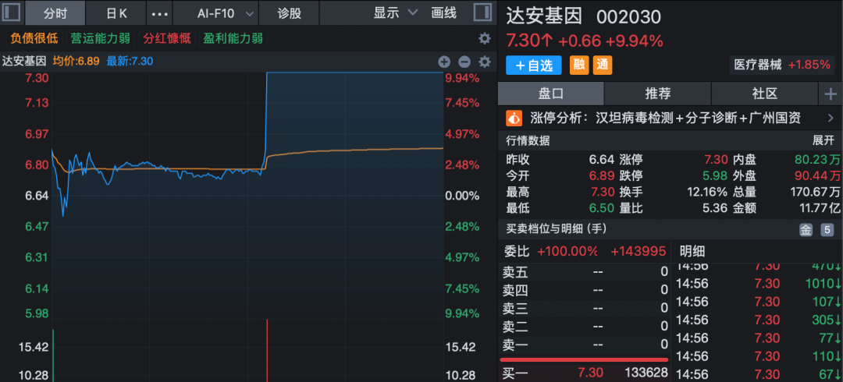Click the 外盘 value 90.44万
The height and width of the screenshot is (382, 843).
click(818, 175)
